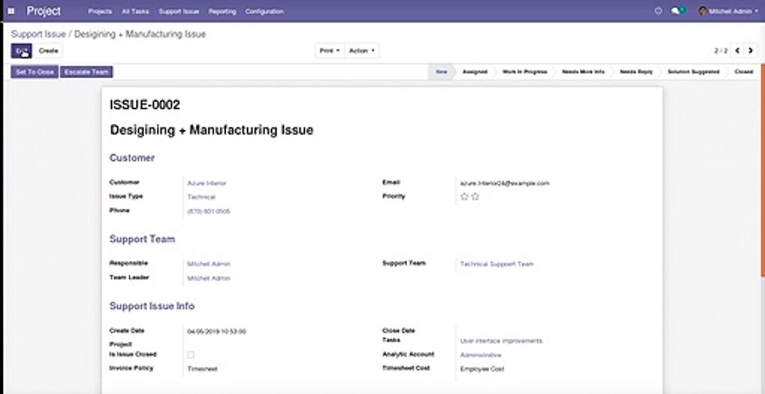Screen dimensions: 765x394
Task: Open the Support Issue menu
Action: pyautogui.click(x=179, y=11)
